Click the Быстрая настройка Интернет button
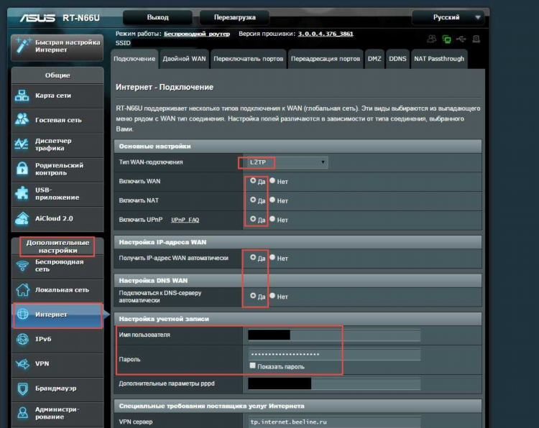Image resolution: width=539 pixels, height=428 pixels. tap(57, 47)
